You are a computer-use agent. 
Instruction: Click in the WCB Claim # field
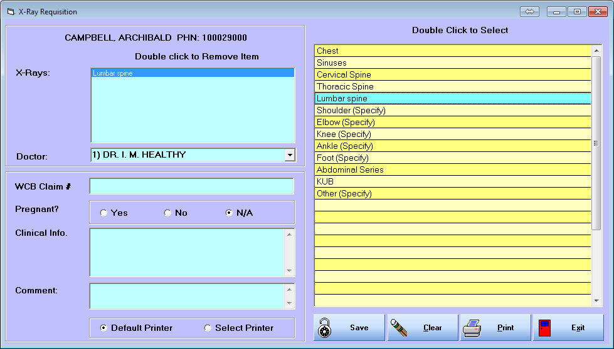point(191,186)
